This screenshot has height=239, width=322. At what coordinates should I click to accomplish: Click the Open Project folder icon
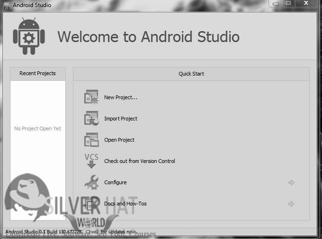coord(91,139)
